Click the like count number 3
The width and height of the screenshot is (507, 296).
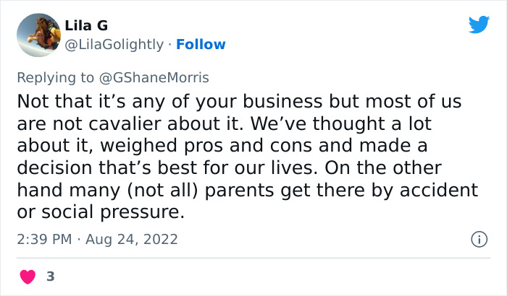pos(50,276)
